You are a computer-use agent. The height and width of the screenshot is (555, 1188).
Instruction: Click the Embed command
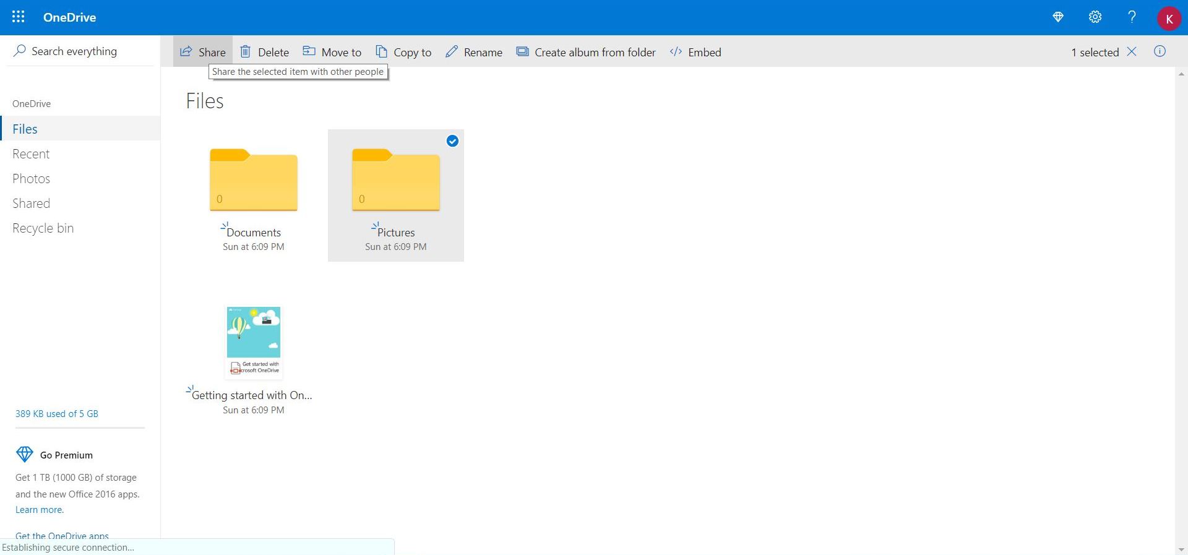click(695, 52)
